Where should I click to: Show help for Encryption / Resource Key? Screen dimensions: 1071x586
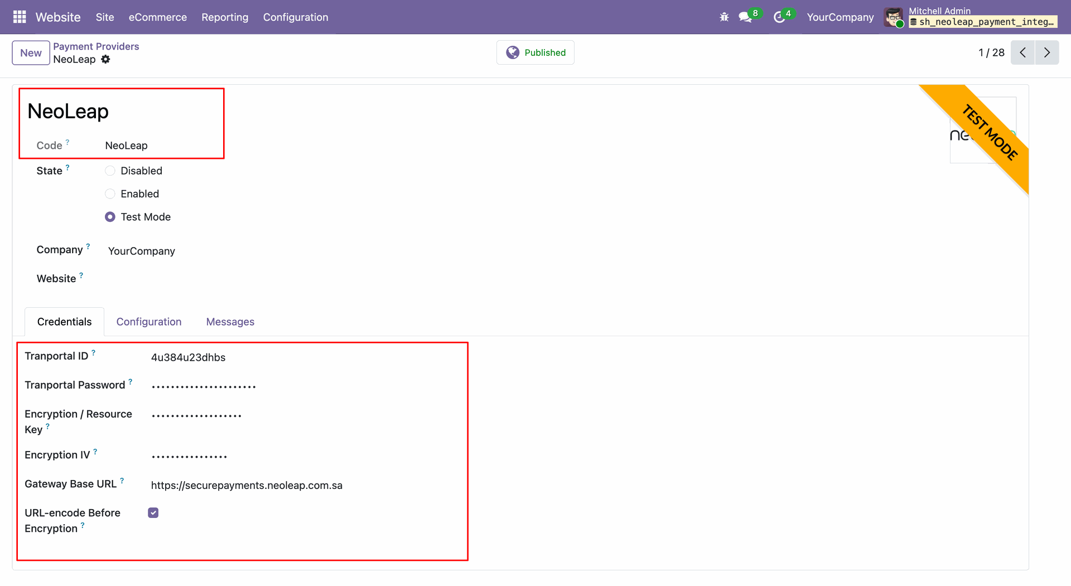[x=47, y=426]
